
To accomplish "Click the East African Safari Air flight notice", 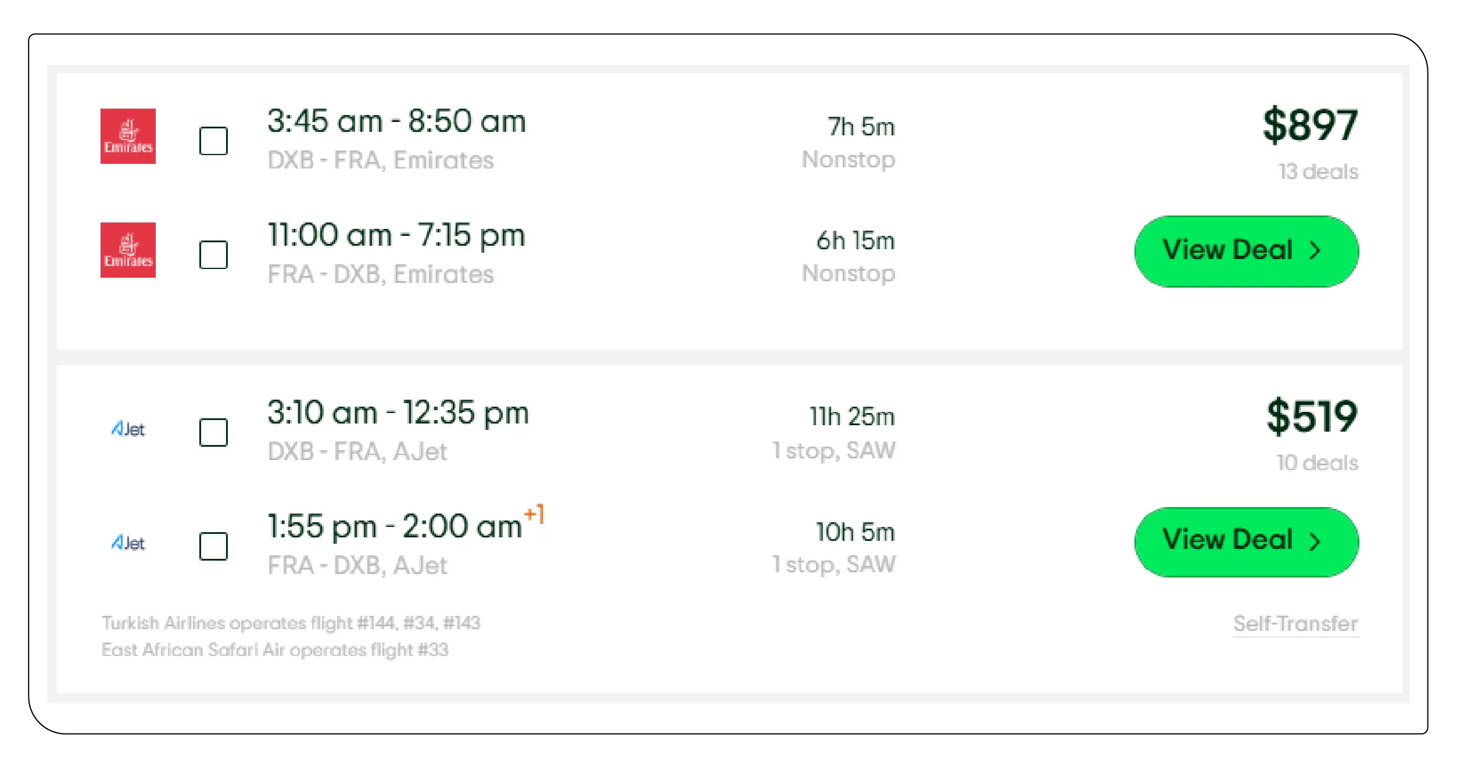I will coord(275,649).
